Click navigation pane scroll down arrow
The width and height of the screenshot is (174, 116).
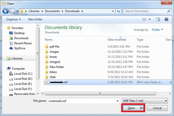click(x=38, y=94)
